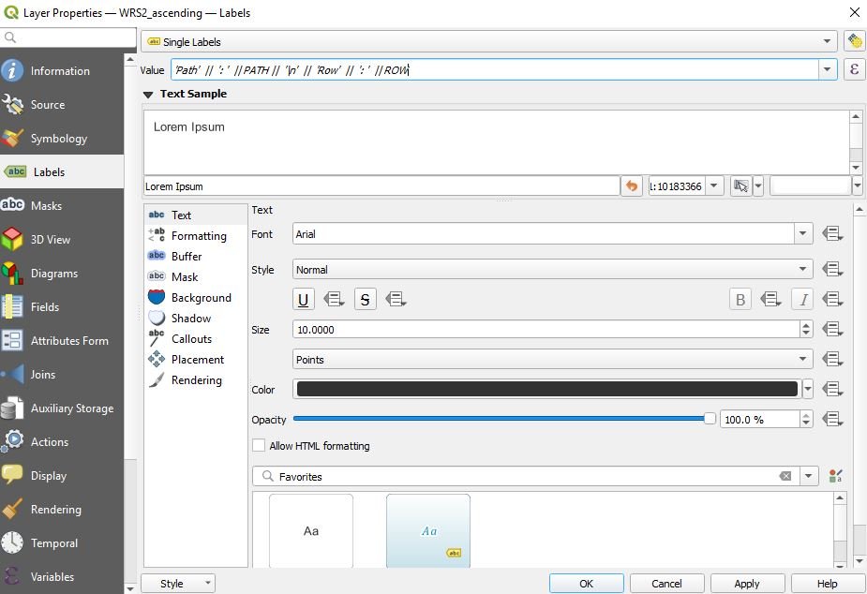Image resolution: width=867 pixels, height=594 pixels.
Task: Toggle the strikethrough S button
Action: [366, 300]
